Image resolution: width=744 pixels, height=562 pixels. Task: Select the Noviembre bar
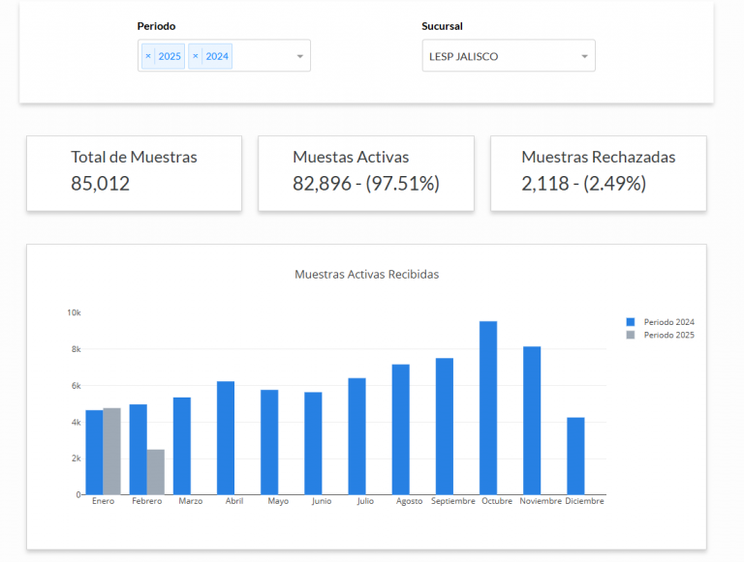point(532,421)
